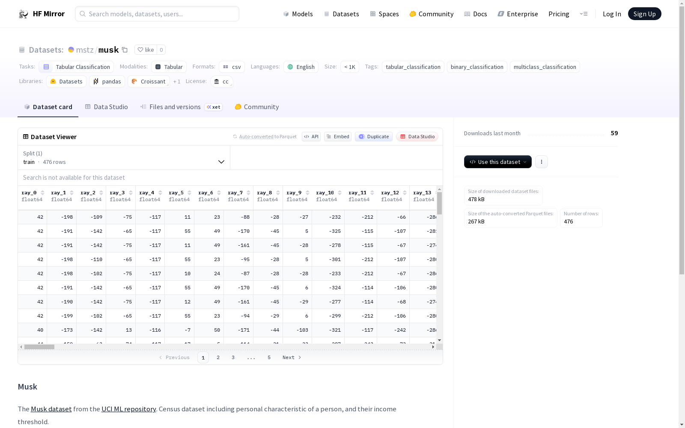Image resolution: width=685 pixels, height=428 pixels.
Task: Go to page 5 of the table
Action: tap(269, 357)
